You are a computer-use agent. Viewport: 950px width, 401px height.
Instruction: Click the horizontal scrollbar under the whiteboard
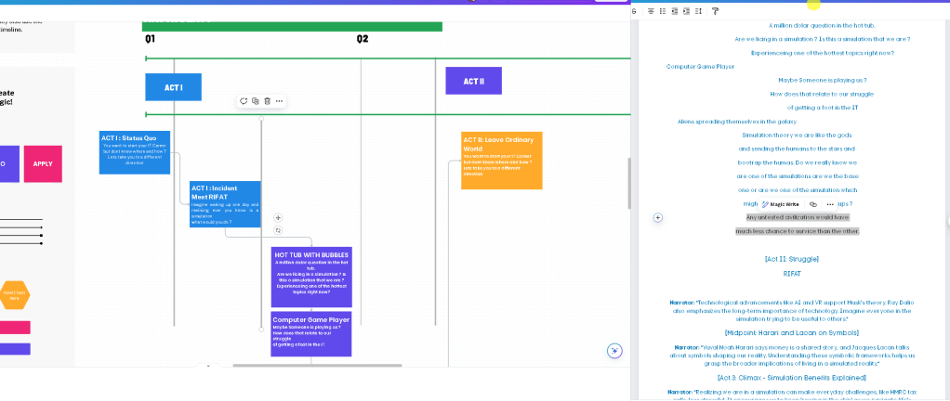click(317, 366)
